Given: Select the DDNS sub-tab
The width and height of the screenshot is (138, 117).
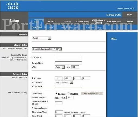Looking at the screenshot, I should [x=52, y=27].
